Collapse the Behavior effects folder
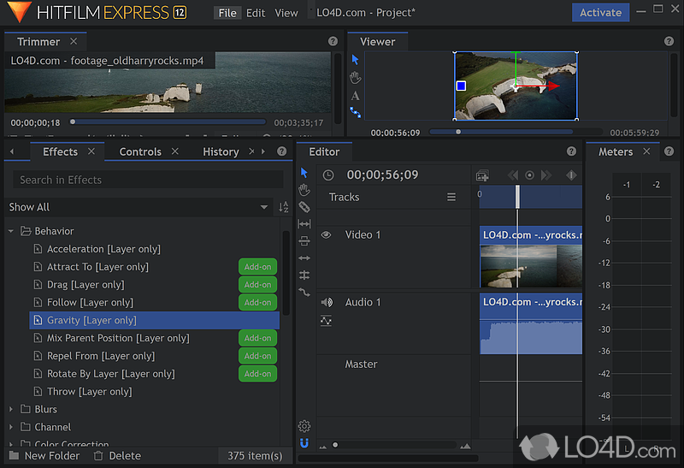The width and height of the screenshot is (684, 468). (11, 231)
